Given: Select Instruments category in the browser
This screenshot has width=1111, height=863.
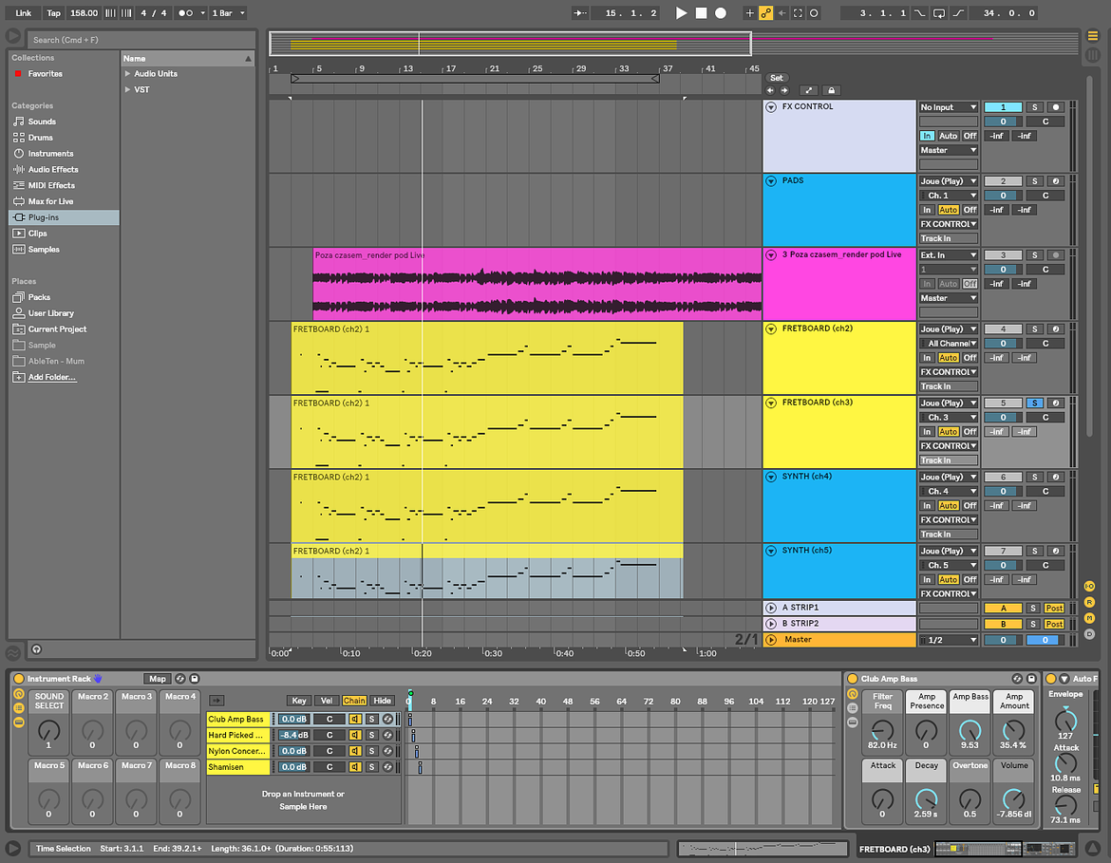Looking at the screenshot, I should pos(50,154).
